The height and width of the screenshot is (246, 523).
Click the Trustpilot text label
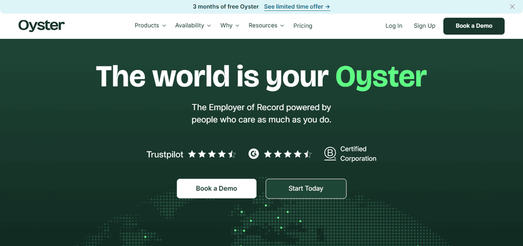tap(165, 154)
